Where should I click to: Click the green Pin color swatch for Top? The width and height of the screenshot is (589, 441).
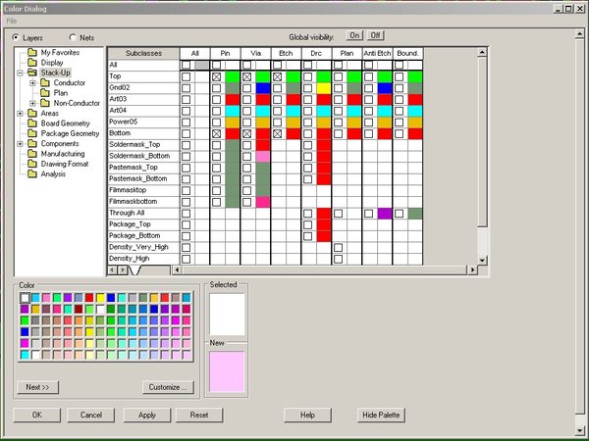pos(233,76)
